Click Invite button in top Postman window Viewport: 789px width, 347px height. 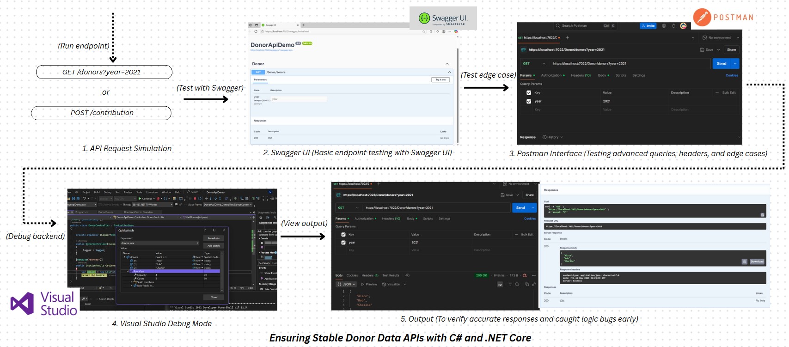click(x=648, y=26)
